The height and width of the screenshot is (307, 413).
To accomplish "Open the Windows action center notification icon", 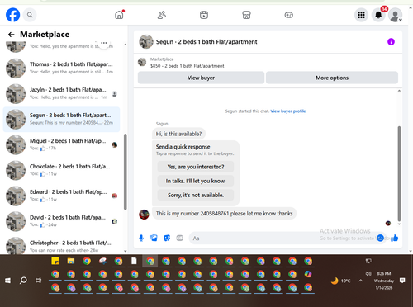I will [402, 281].
